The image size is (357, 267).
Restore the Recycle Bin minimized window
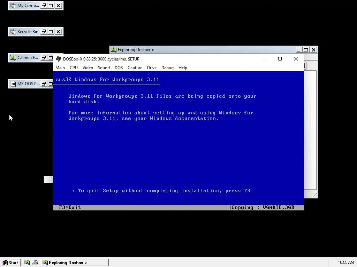point(44,32)
